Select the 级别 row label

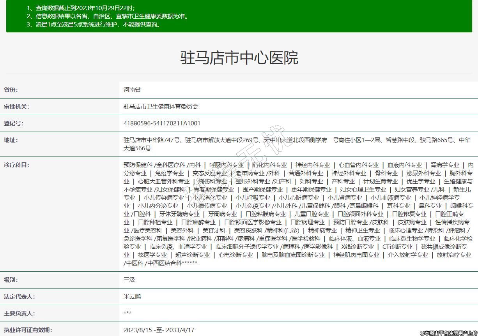click(11, 280)
